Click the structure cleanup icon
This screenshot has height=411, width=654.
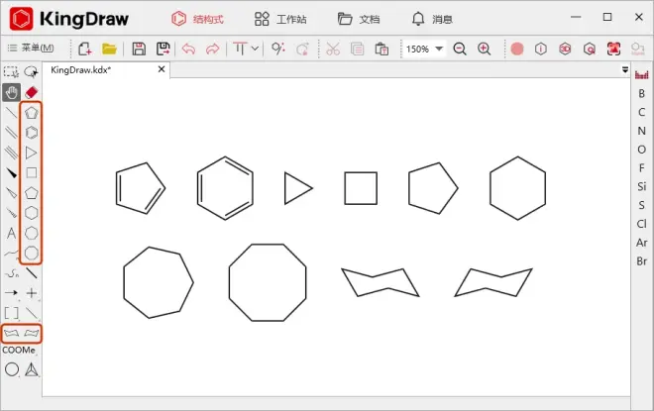tap(278, 49)
